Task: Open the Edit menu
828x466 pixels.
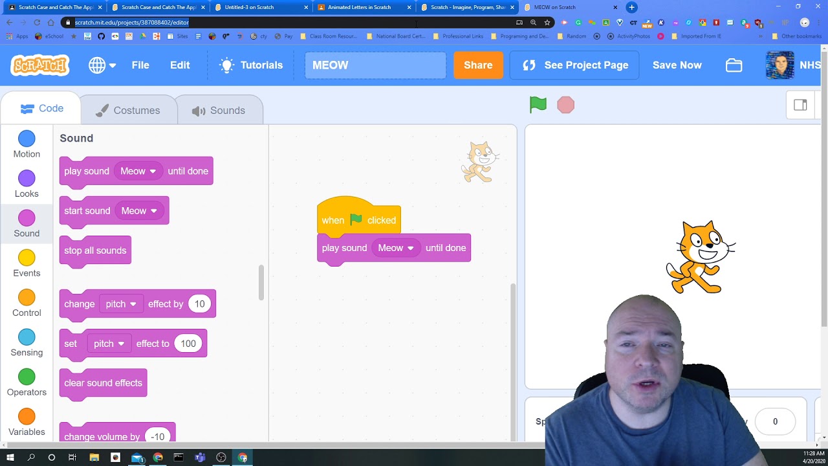Action: [180, 65]
